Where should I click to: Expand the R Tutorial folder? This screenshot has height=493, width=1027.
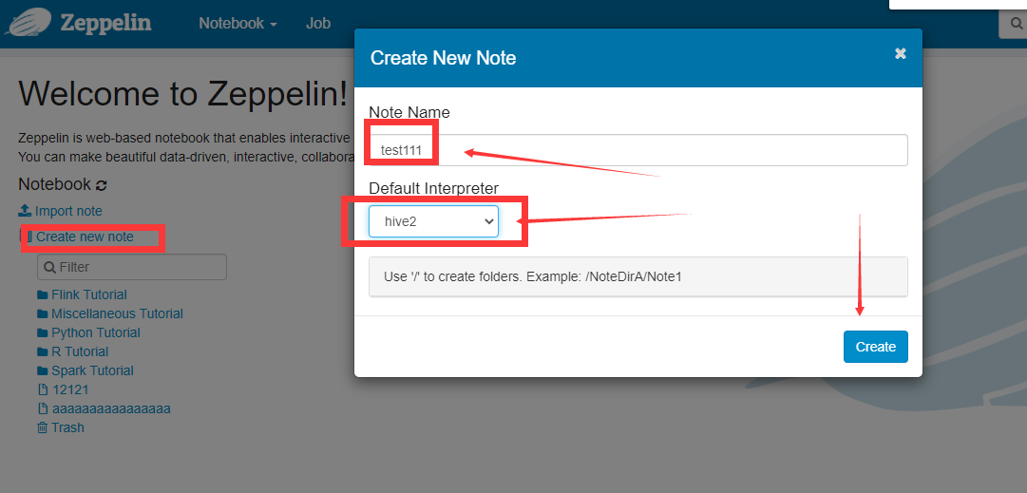coord(80,351)
